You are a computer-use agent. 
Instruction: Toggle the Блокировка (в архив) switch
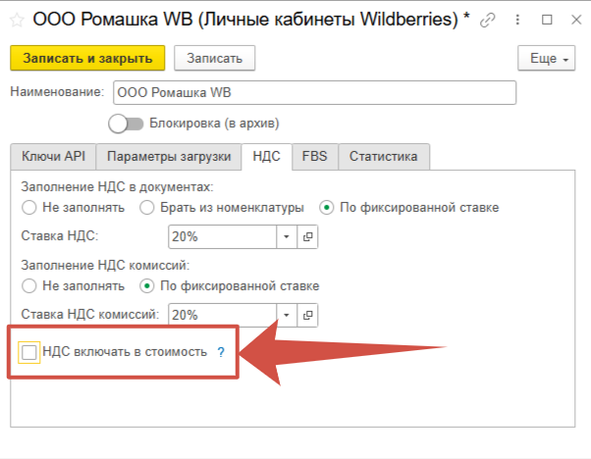coord(125,124)
